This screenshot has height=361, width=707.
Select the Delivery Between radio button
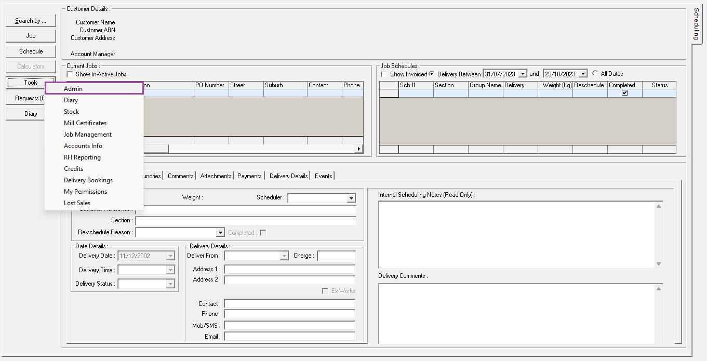[x=432, y=74]
